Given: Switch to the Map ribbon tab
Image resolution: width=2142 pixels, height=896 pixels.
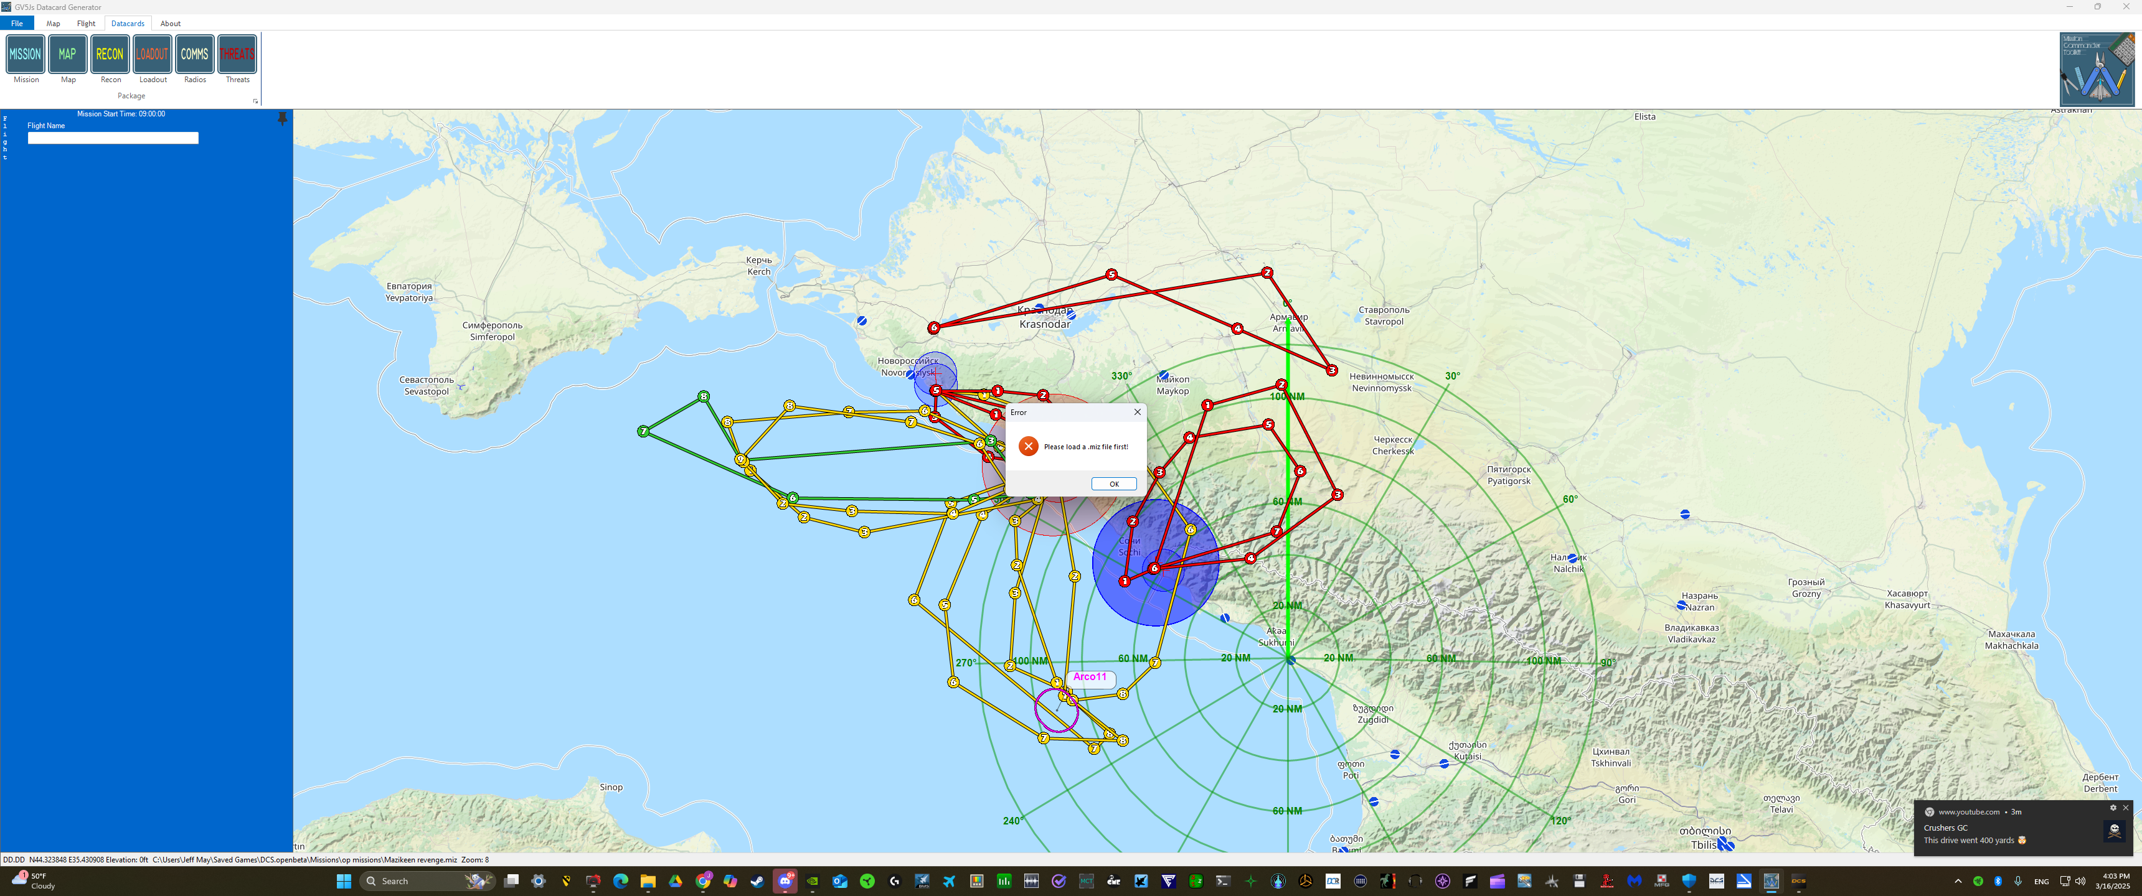Looking at the screenshot, I should pyautogui.click(x=53, y=23).
